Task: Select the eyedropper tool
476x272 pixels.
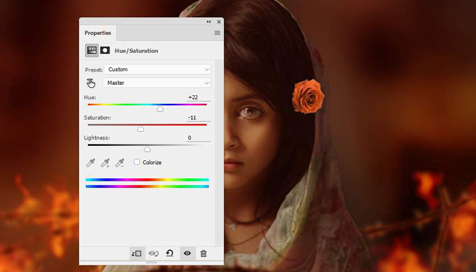Action: 91,163
